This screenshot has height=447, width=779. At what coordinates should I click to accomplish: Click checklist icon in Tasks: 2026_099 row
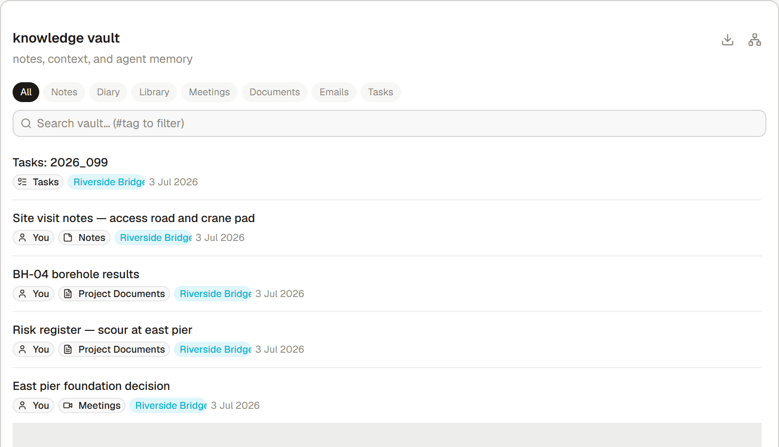(x=22, y=182)
